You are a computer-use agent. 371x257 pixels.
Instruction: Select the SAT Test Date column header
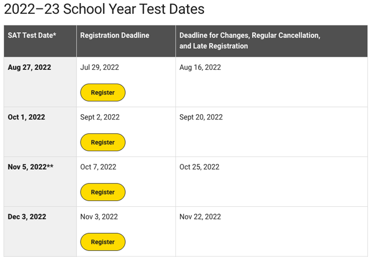point(40,41)
